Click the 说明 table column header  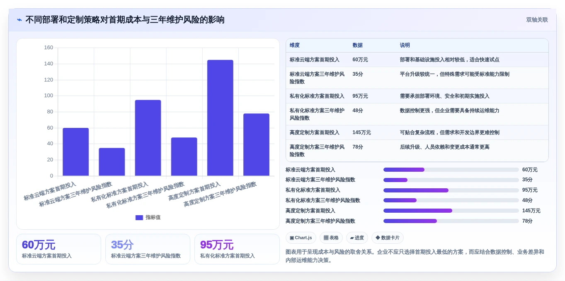405,45
